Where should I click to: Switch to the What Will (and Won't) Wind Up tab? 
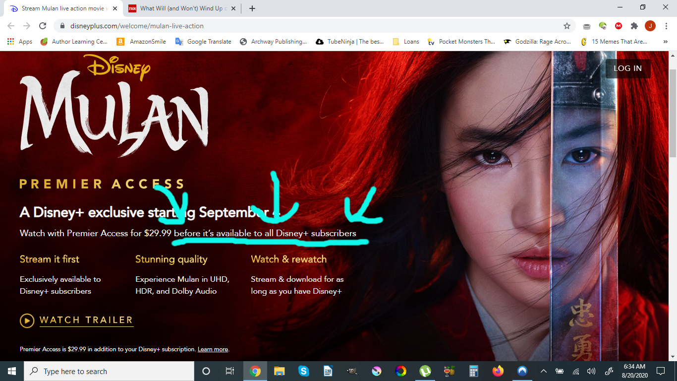181,8
